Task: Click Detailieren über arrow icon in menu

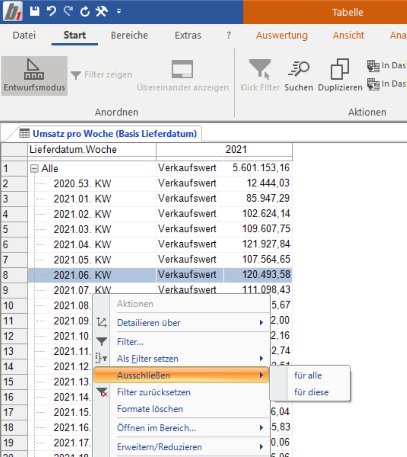Action: point(101,323)
